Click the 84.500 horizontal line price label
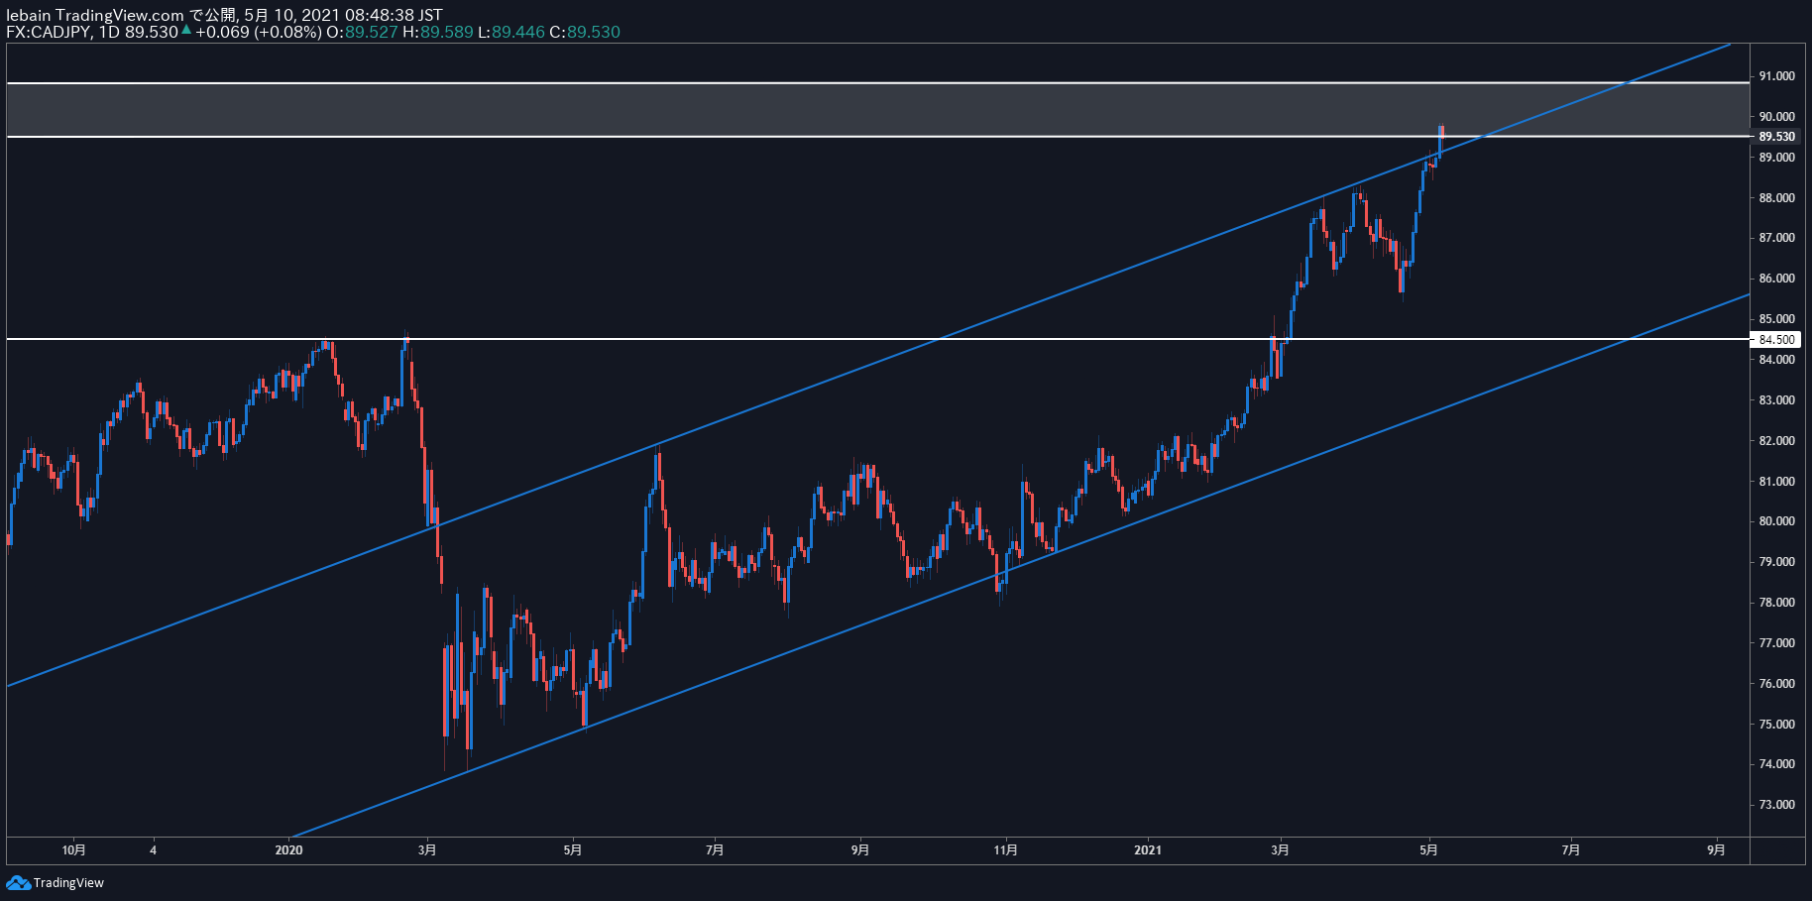Image resolution: width=1812 pixels, height=901 pixels. click(1776, 339)
